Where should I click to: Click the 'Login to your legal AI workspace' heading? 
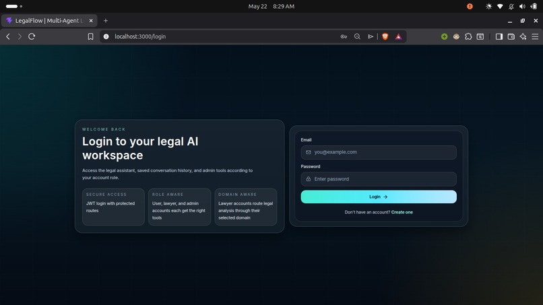point(140,148)
